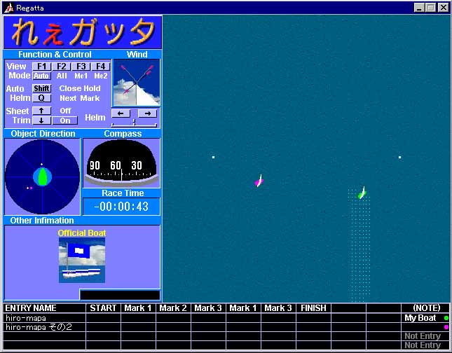Click the compass heading gauge

click(121, 163)
